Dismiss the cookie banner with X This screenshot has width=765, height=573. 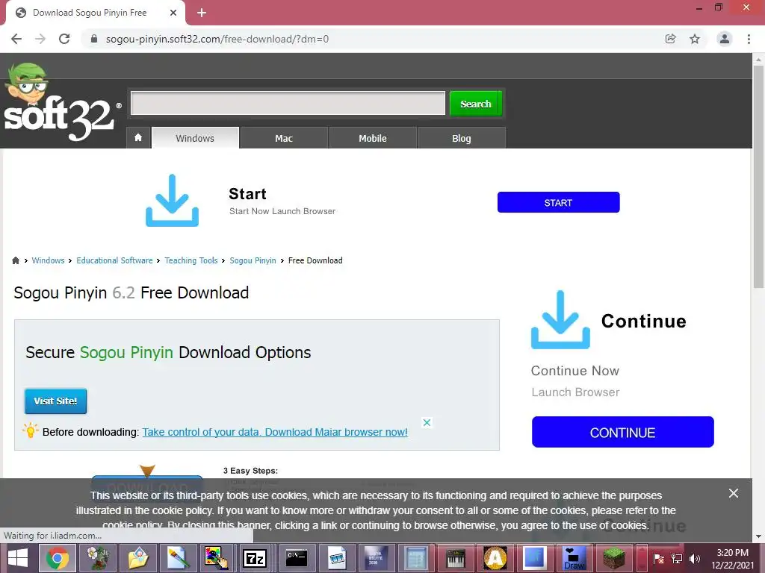[734, 493]
